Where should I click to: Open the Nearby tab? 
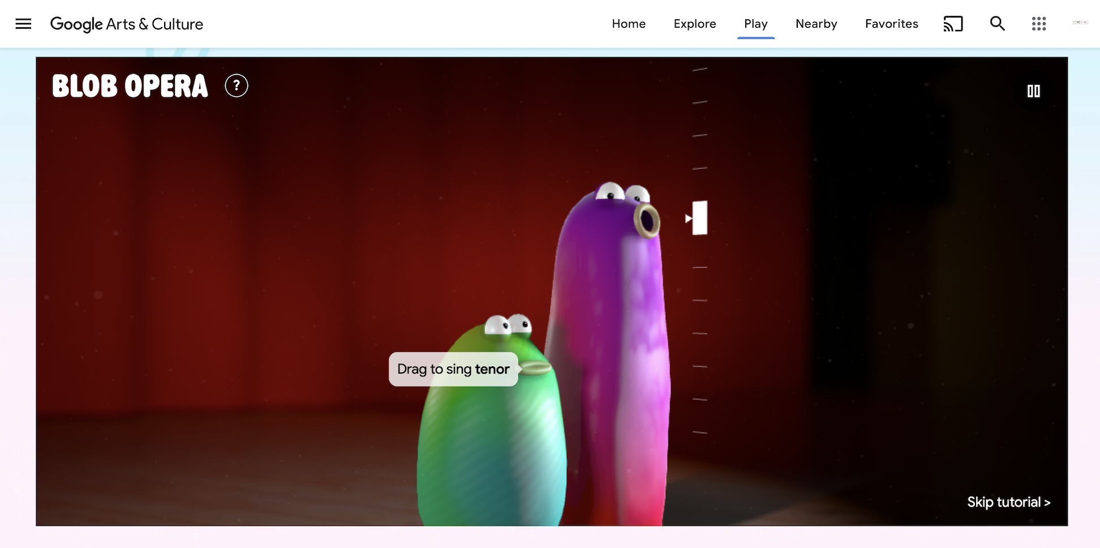816,24
